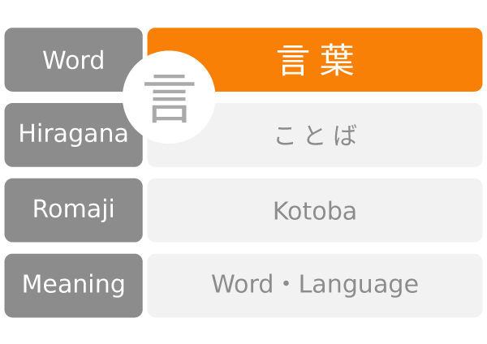Click the Meaning row label

click(x=73, y=286)
